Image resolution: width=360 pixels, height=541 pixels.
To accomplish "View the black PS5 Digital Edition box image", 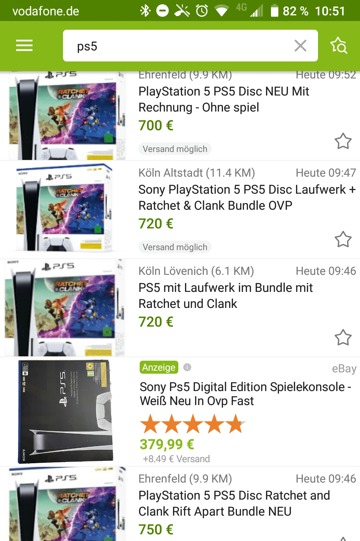I will coord(66,411).
